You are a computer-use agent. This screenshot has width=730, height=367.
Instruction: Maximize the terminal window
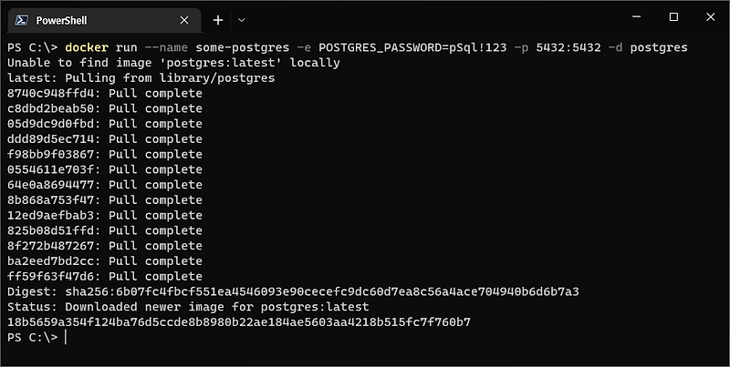click(x=673, y=17)
